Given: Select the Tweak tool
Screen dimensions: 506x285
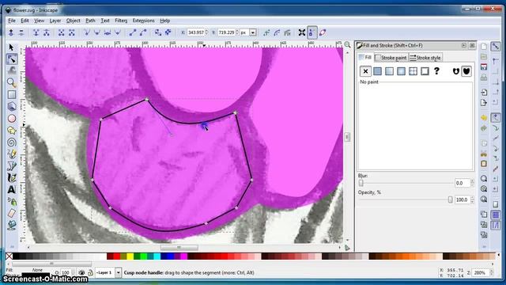Looking at the screenshot, I should tap(12, 70).
